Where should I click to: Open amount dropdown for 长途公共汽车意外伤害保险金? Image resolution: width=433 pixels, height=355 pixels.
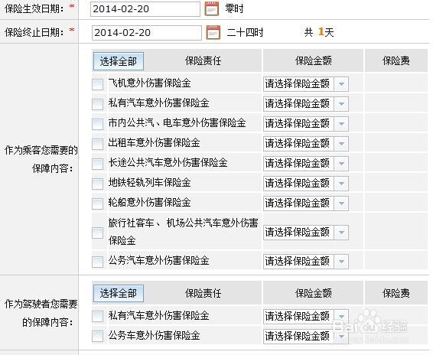click(x=306, y=164)
